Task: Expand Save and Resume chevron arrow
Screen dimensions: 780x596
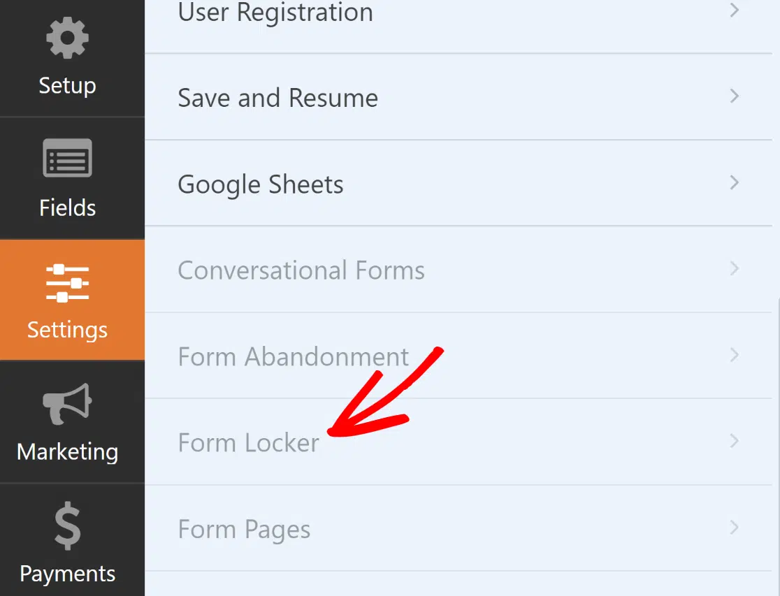Action: point(735,96)
